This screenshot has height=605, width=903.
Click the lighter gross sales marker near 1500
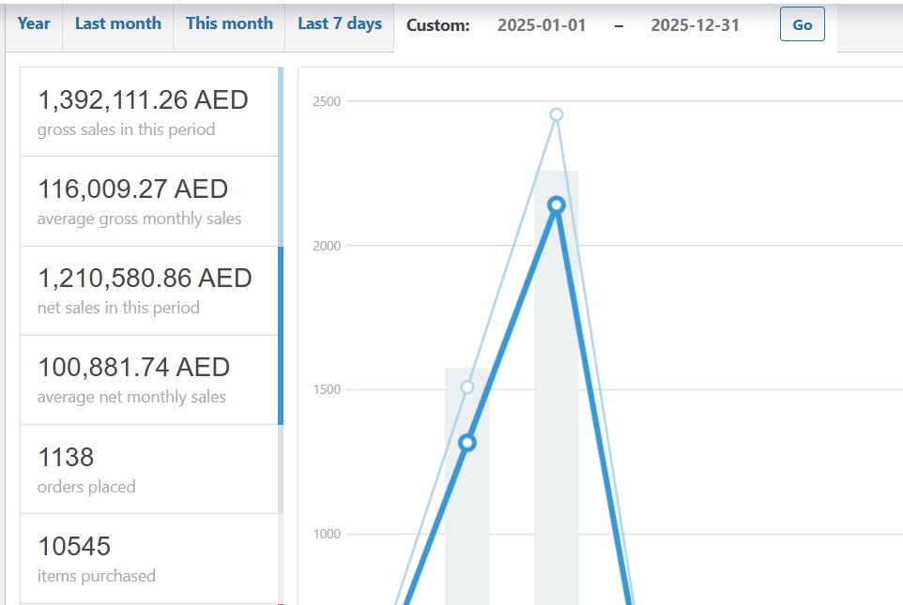pos(467,386)
